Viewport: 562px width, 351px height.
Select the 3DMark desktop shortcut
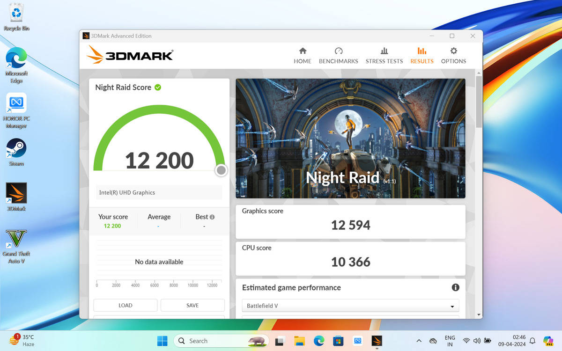point(16,197)
